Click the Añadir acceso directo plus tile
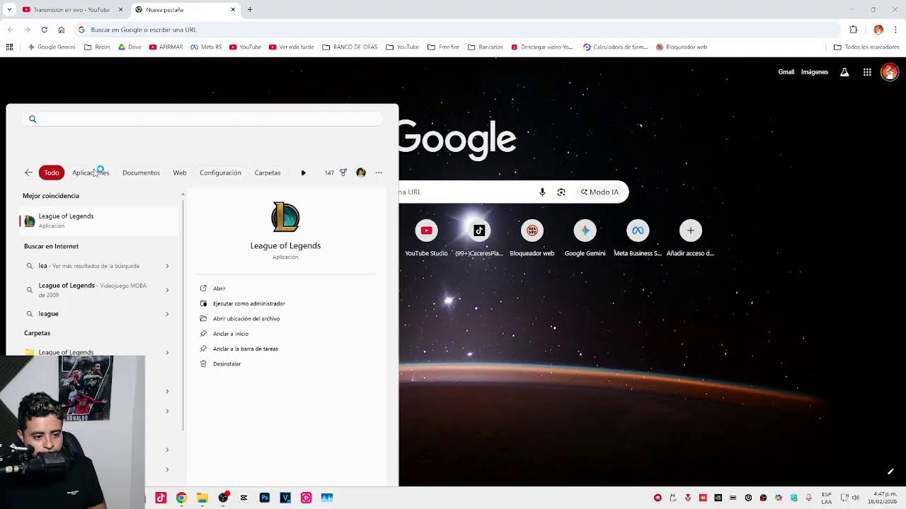Screen dimensions: 906x509 tap(690, 230)
